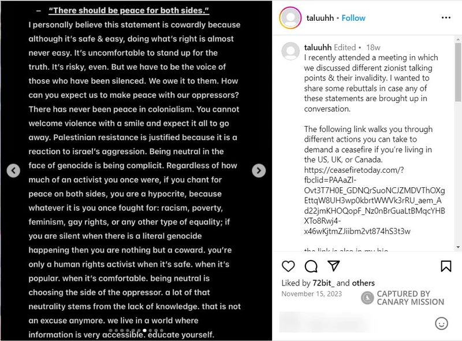The height and width of the screenshot is (341, 462).
Task: Click the caption panel scrollbar thumb
Action: coord(459,75)
